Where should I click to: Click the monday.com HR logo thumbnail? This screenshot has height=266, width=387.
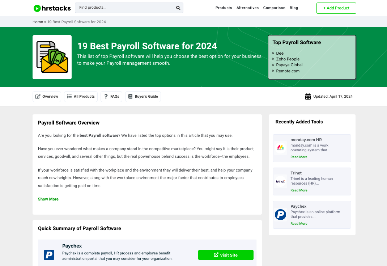point(280,148)
